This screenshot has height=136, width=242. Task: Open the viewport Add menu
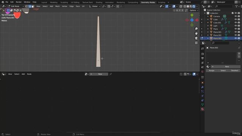pyautogui.click(x=51, y=6)
